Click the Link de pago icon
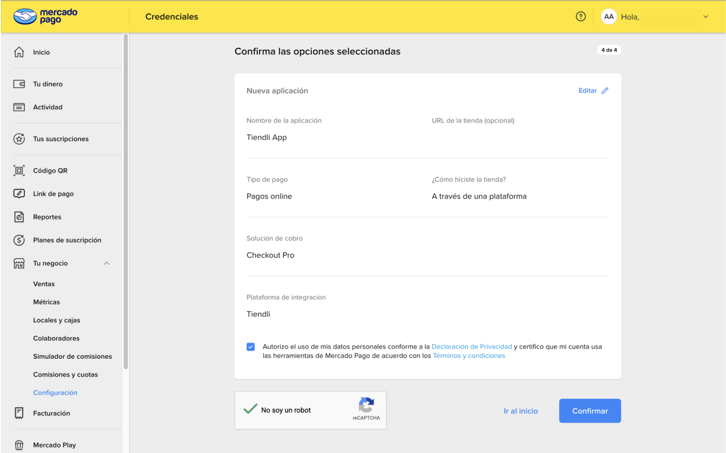Image resolution: width=726 pixels, height=453 pixels. [19, 194]
